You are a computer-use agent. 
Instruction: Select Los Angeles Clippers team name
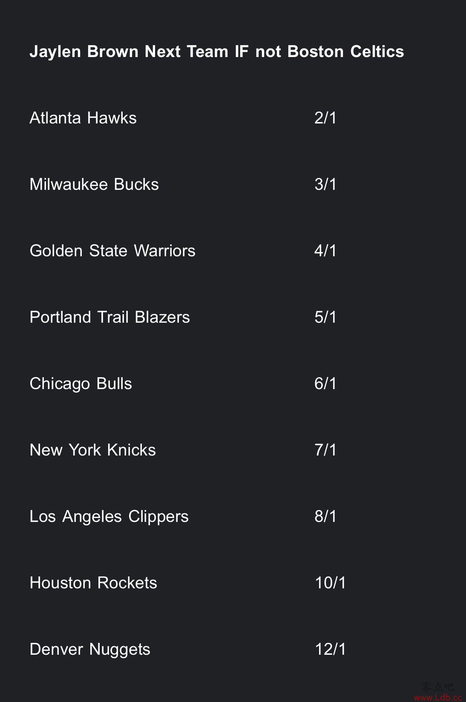pyautogui.click(x=109, y=517)
